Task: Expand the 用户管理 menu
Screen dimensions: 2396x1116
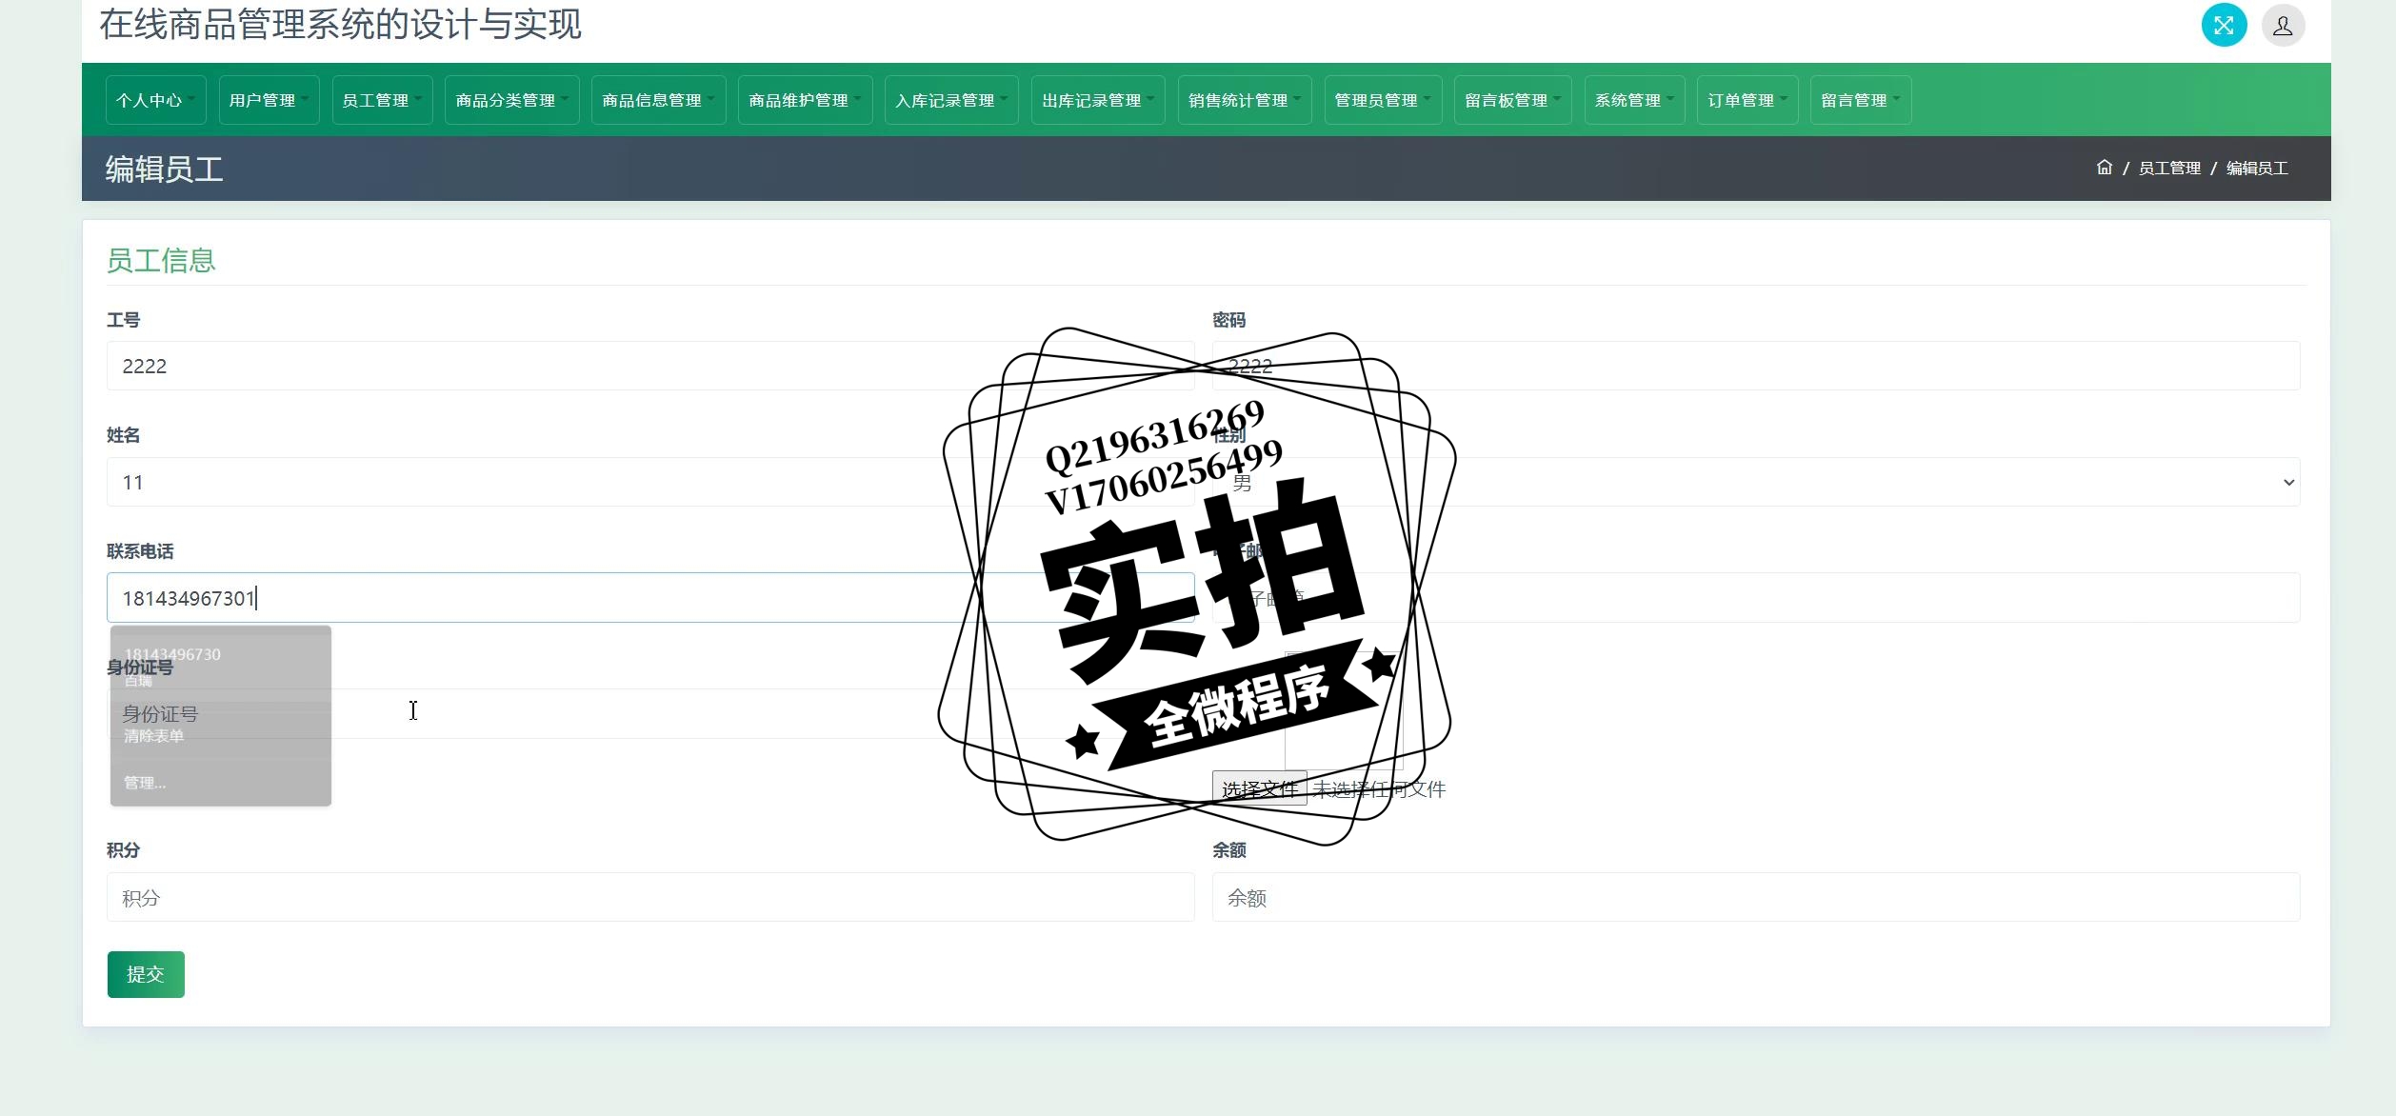Action: tap(269, 100)
